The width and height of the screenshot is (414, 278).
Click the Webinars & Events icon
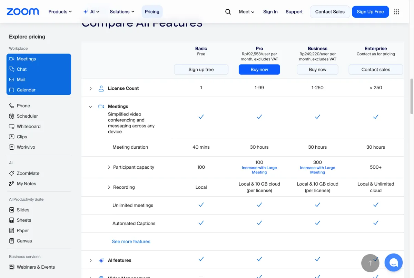tap(12, 267)
